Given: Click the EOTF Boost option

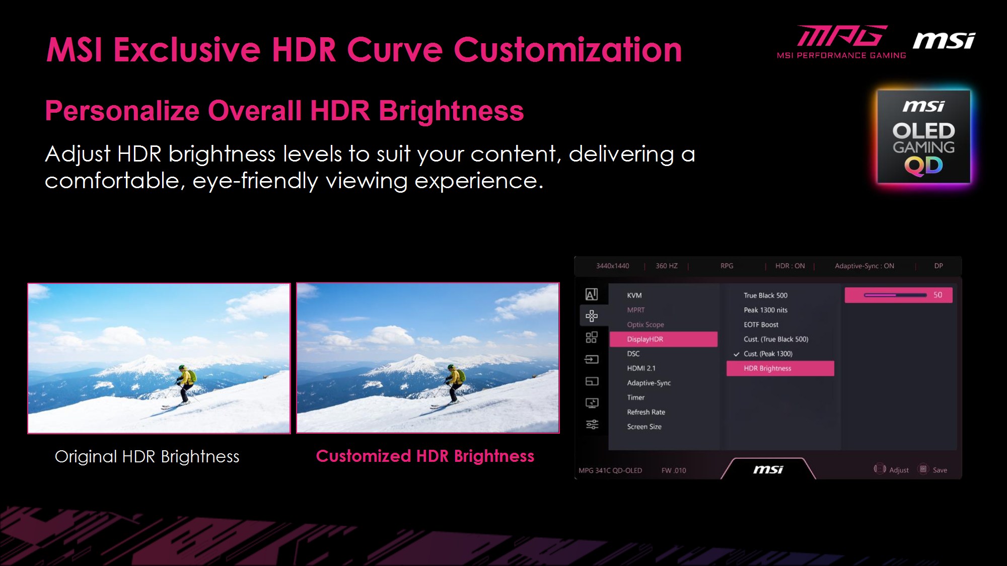Looking at the screenshot, I should tap(761, 325).
